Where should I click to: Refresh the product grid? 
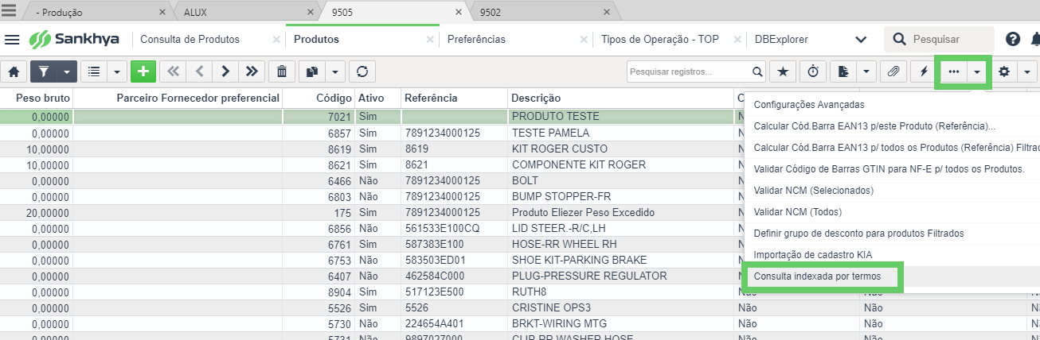(362, 71)
